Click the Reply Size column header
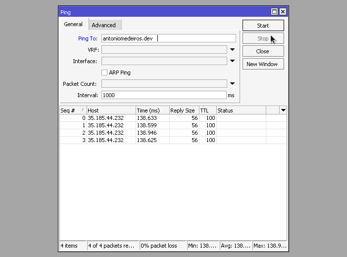This screenshot has height=257, width=347. pyautogui.click(x=184, y=110)
